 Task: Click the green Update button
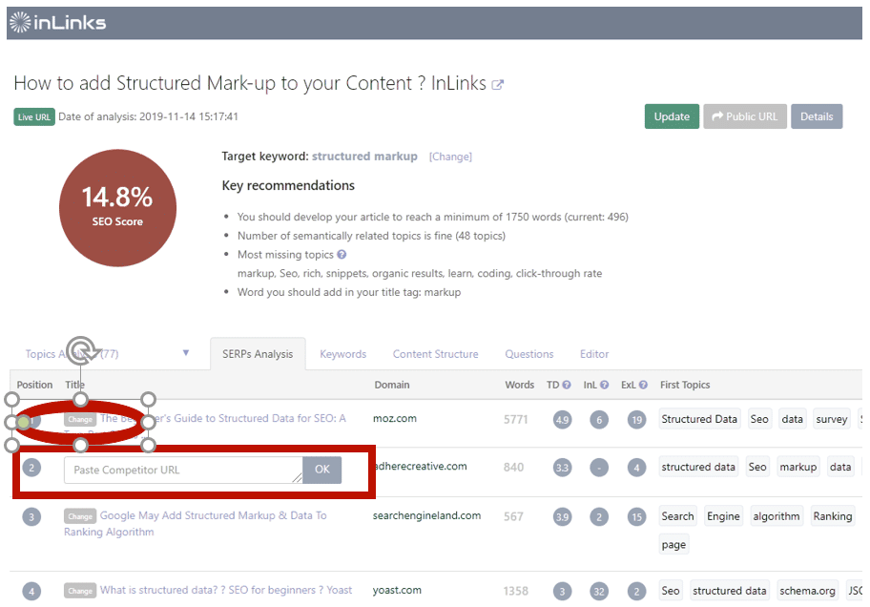(672, 116)
